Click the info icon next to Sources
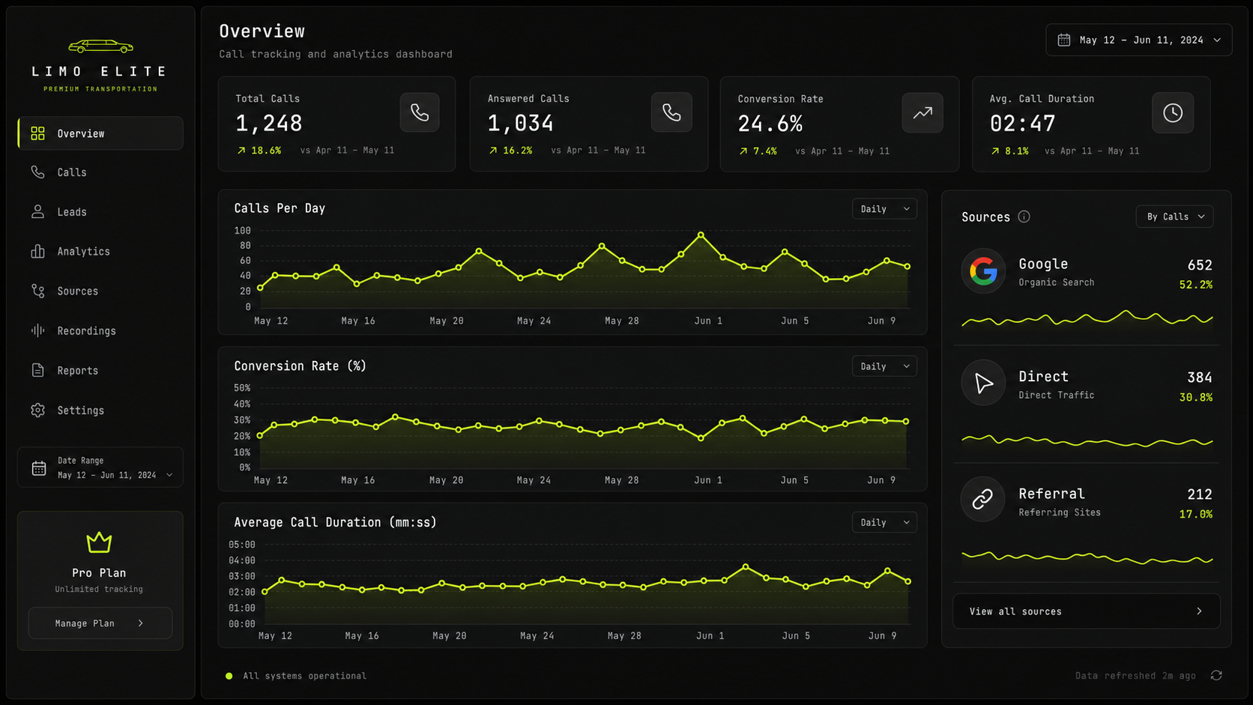The height and width of the screenshot is (705, 1253). pyautogui.click(x=1024, y=217)
